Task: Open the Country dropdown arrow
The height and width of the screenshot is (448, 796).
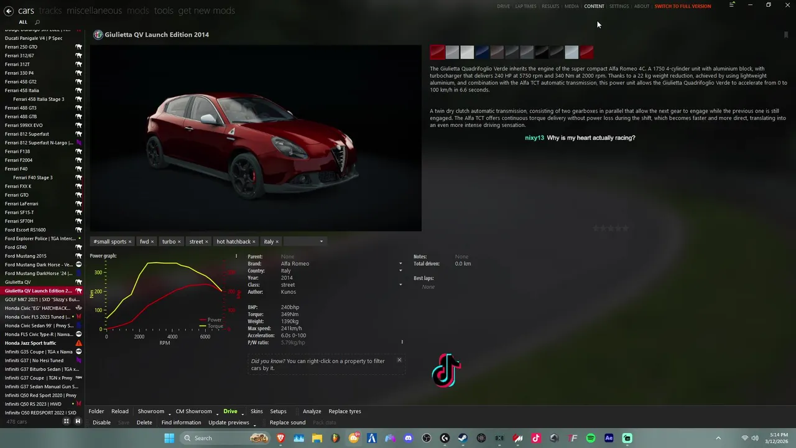Action: click(400, 271)
